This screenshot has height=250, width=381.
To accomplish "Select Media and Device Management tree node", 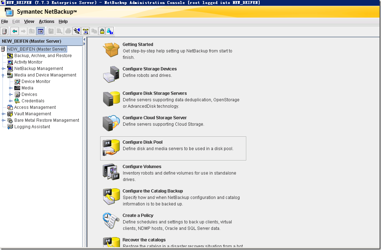I will click(x=45, y=75).
